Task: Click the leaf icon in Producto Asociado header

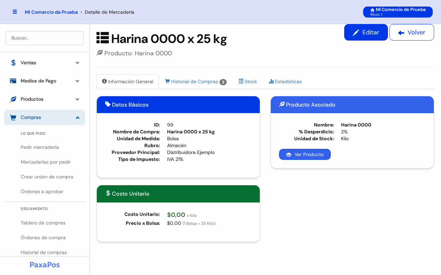Action: click(282, 104)
